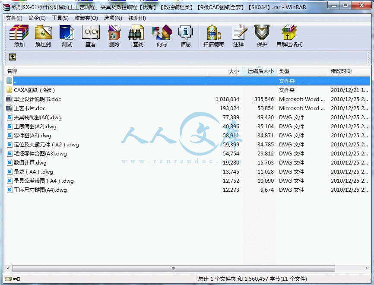This screenshot has width=374, height=285.
Task: Click the 工序尺寸链图(A4).dwg file icon
Action: pos(10,190)
